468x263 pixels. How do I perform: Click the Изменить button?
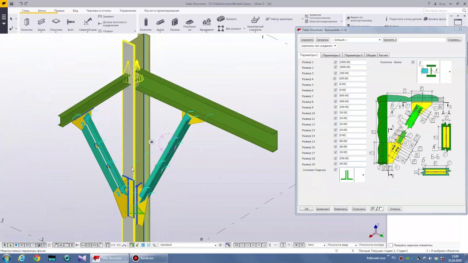(340, 209)
